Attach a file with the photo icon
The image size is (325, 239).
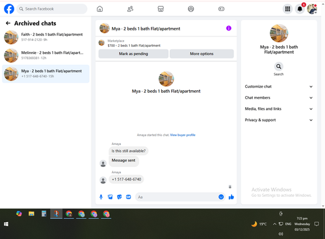coord(110,197)
